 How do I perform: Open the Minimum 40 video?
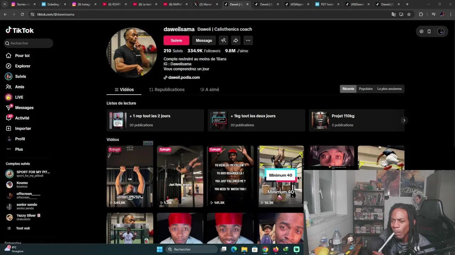280,176
